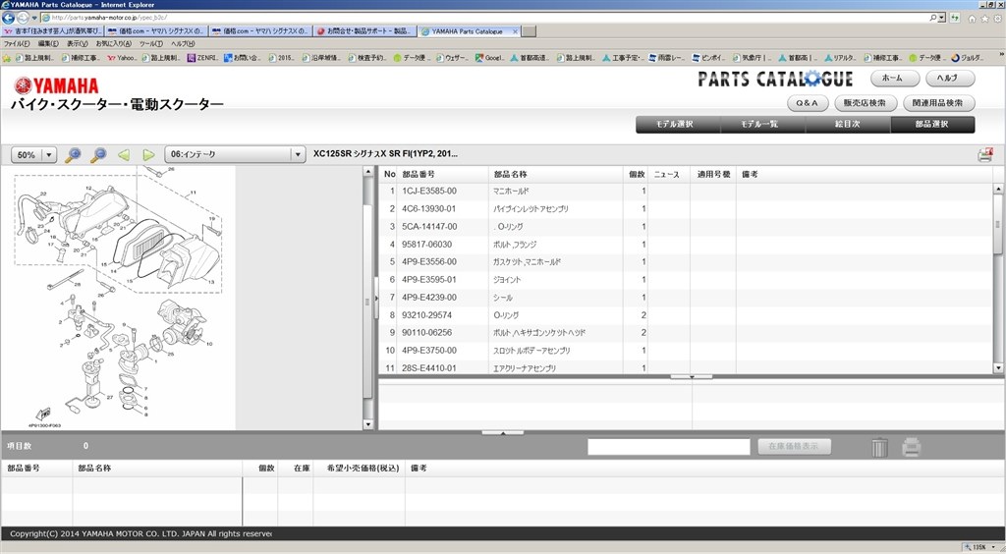This screenshot has width=1006, height=554.
Task: Select part row 4P9-E4239-00
Action: 686,298
